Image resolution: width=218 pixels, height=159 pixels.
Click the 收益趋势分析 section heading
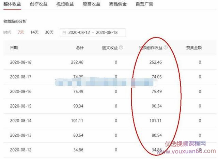(15, 21)
